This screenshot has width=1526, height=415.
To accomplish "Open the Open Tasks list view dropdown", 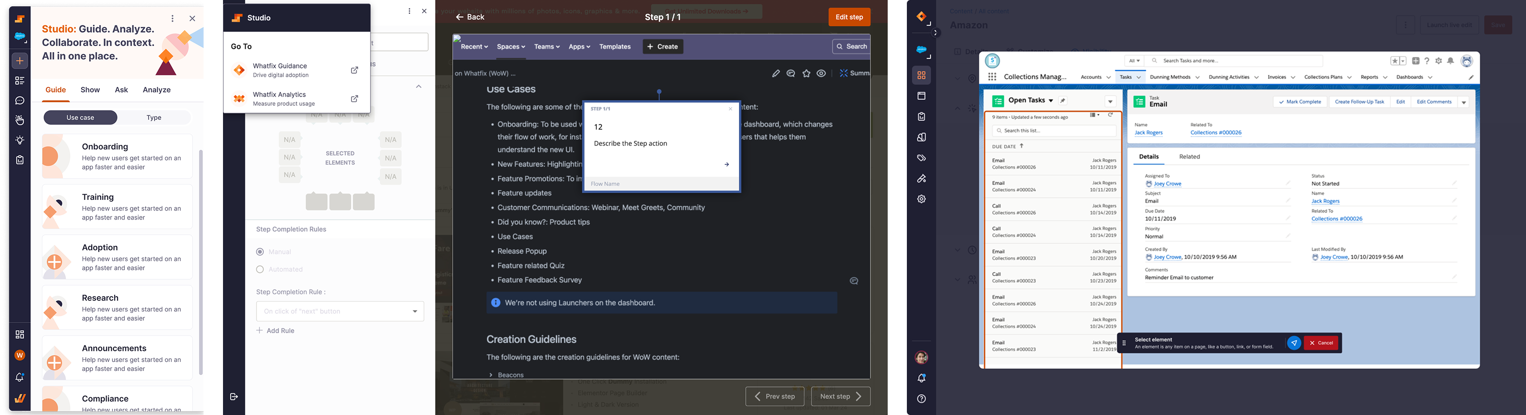I will 1050,101.
